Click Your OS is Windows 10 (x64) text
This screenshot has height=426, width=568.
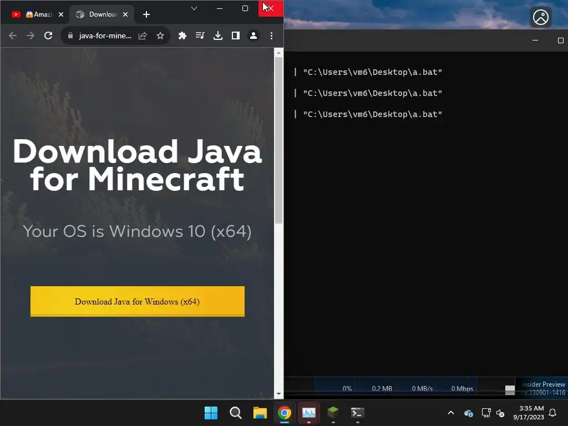point(138,231)
